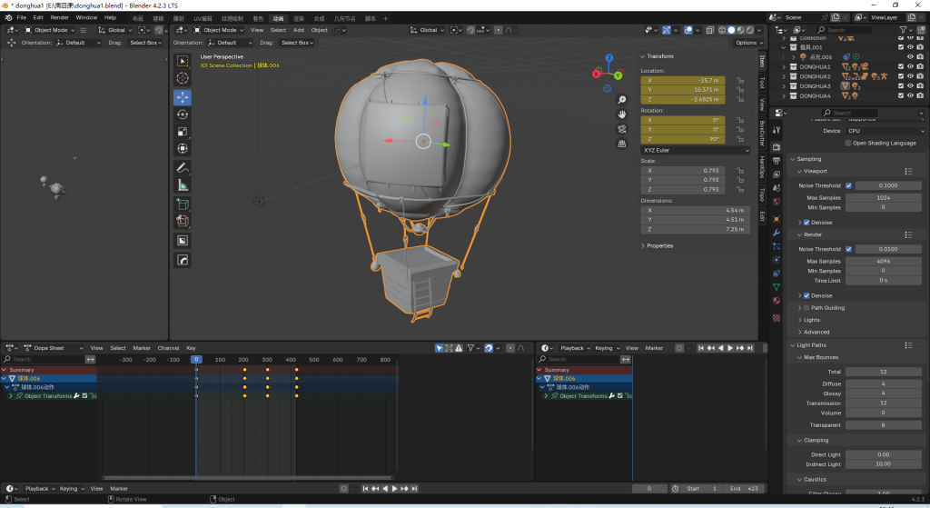Click the Options button in viewport

747,43
